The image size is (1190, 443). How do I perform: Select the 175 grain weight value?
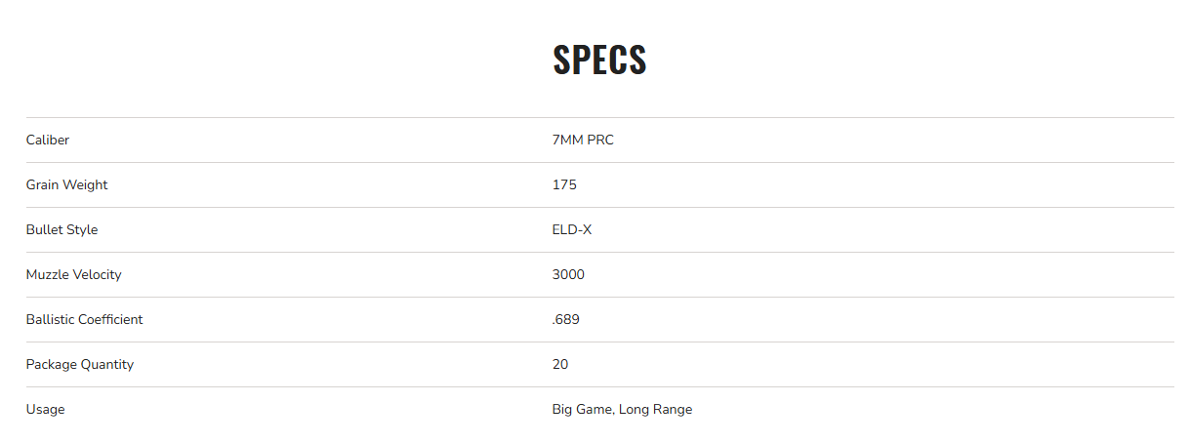[564, 185]
